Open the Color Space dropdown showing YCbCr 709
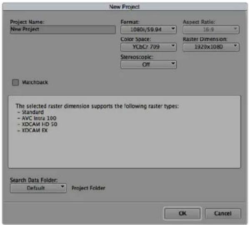 click(x=149, y=47)
